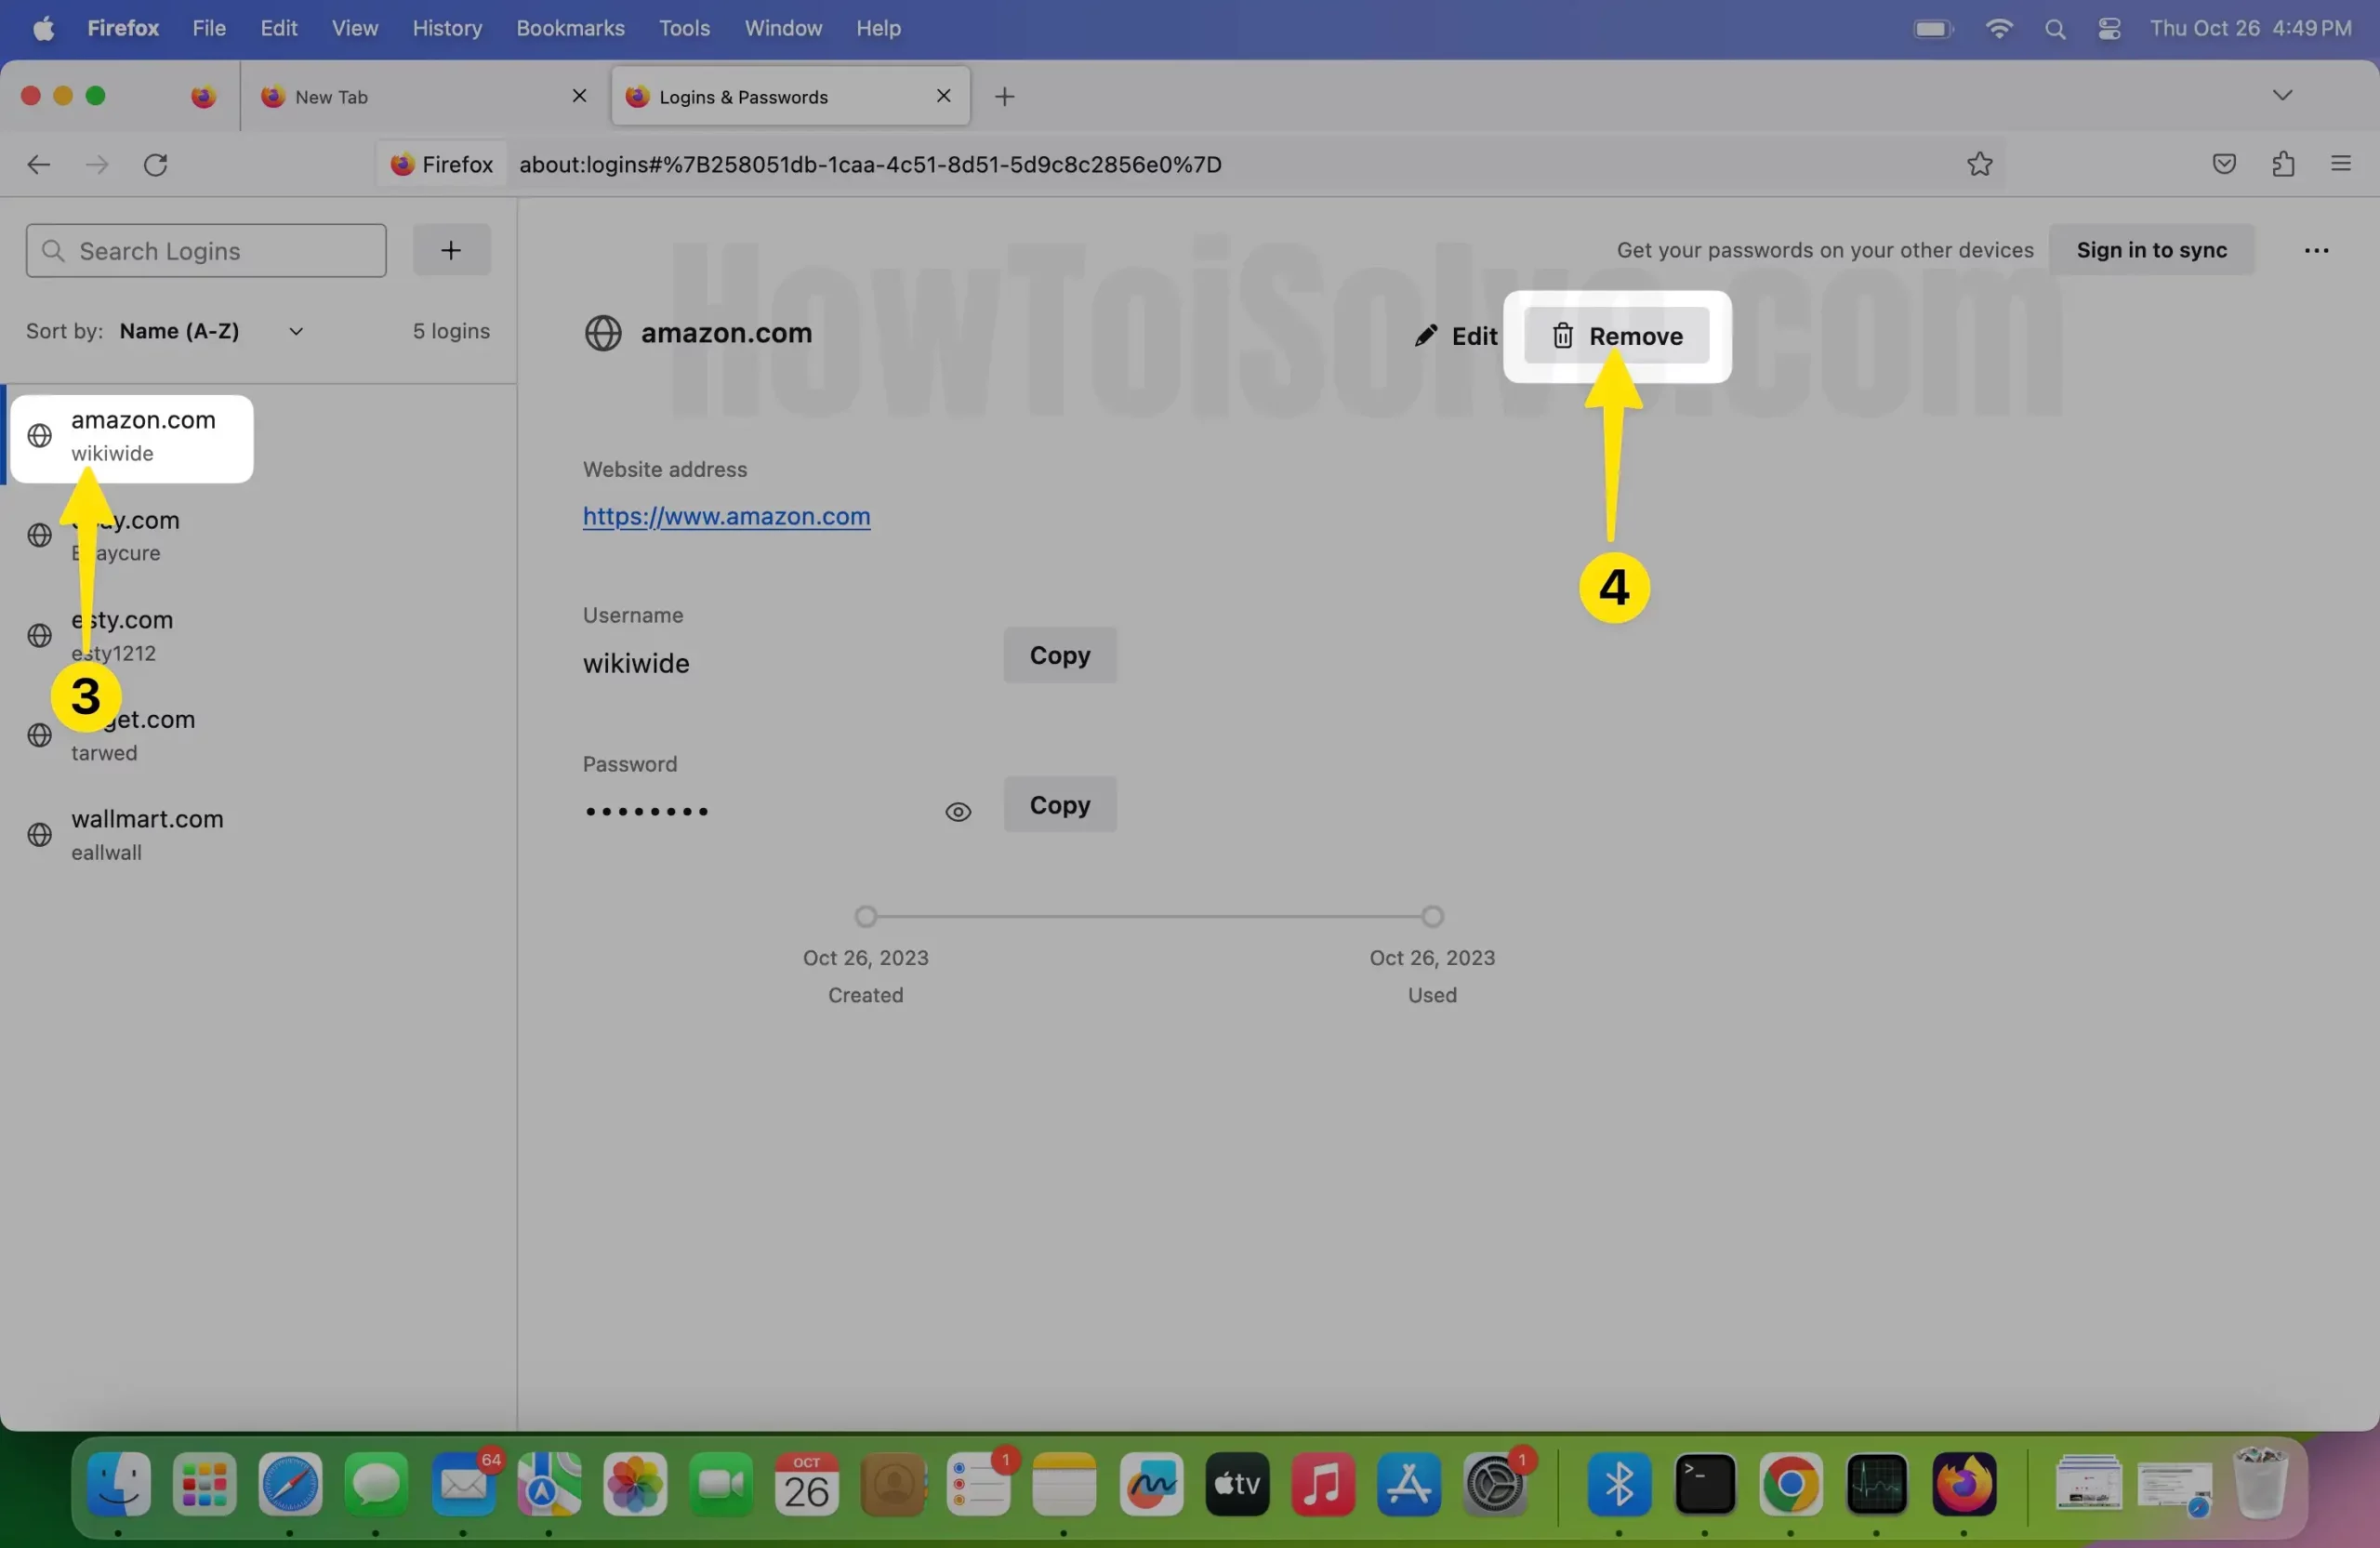
Task: Switch to Logins & Passwords tab
Action: (790, 97)
